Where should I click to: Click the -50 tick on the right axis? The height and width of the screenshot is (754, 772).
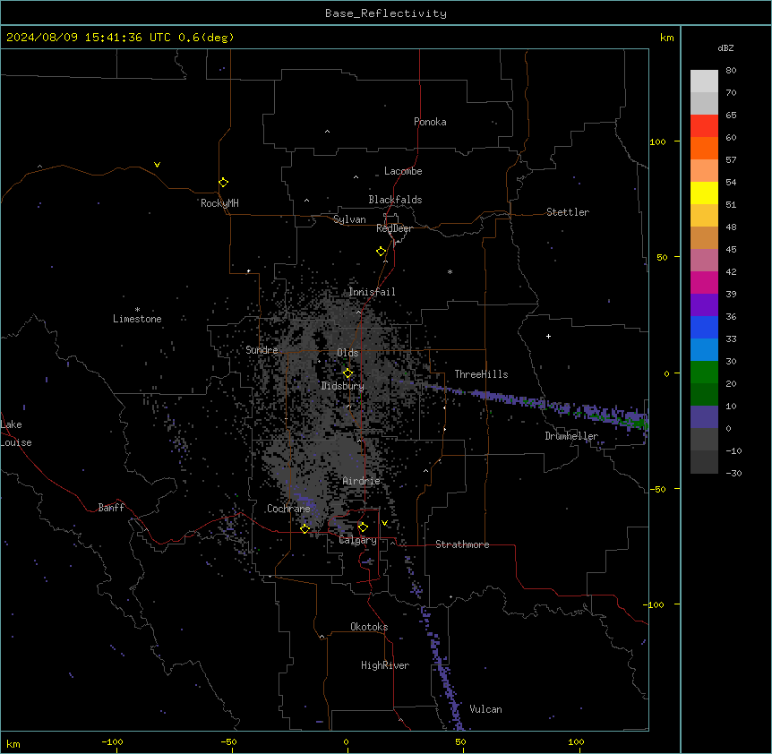[x=657, y=489]
